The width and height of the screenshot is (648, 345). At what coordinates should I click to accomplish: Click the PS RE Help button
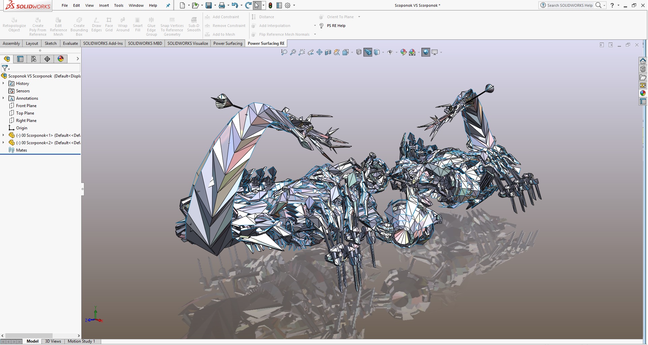[x=336, y=26]
